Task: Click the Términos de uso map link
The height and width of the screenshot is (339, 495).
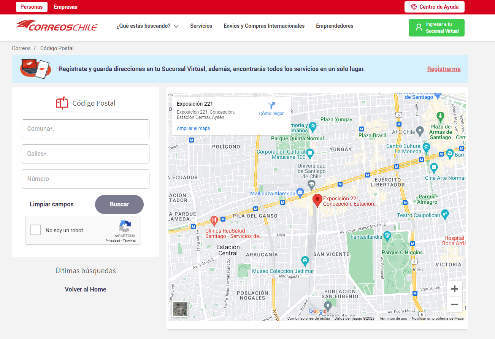Action: pos(393,318)
